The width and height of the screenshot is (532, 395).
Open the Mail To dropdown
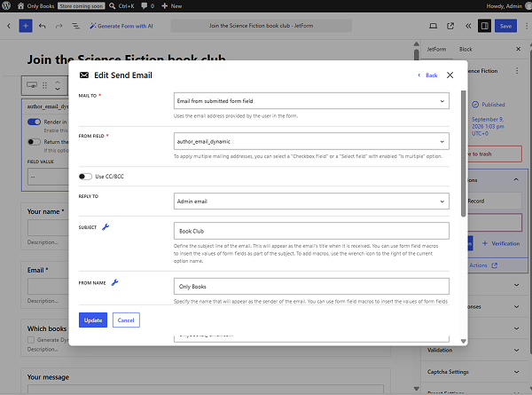pyautogui.click(x=311, y=101)
